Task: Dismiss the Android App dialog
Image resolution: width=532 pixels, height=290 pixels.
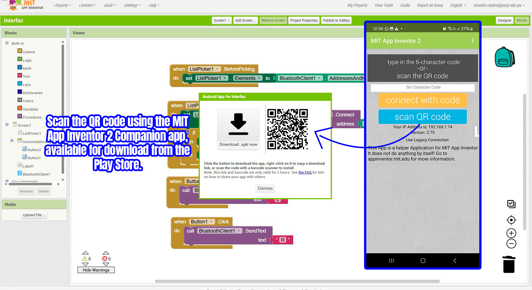Action: click(265, 188)
